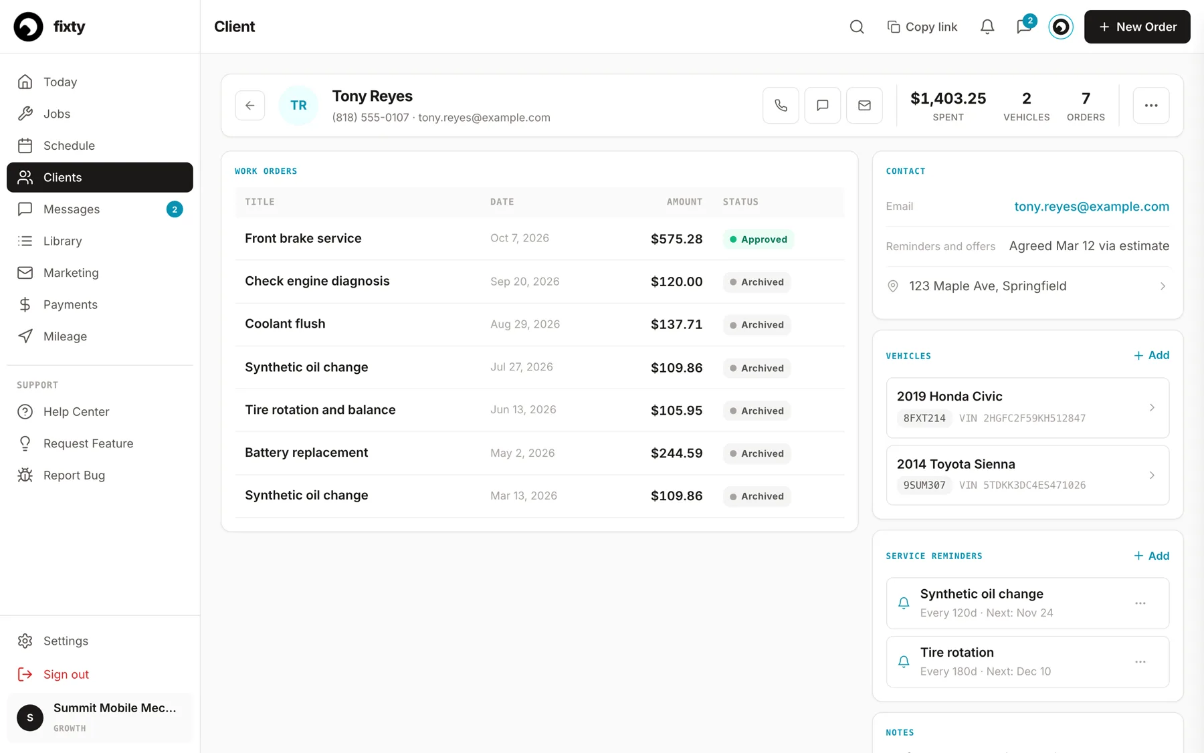
Task: Click the fixty logo icon
Action: click(x=28, y=27)
